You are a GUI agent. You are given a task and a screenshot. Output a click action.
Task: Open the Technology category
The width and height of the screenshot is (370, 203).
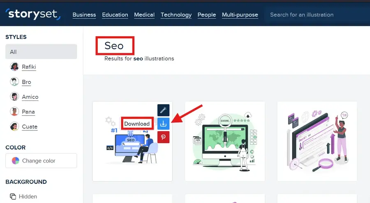[x=176, y=15]
